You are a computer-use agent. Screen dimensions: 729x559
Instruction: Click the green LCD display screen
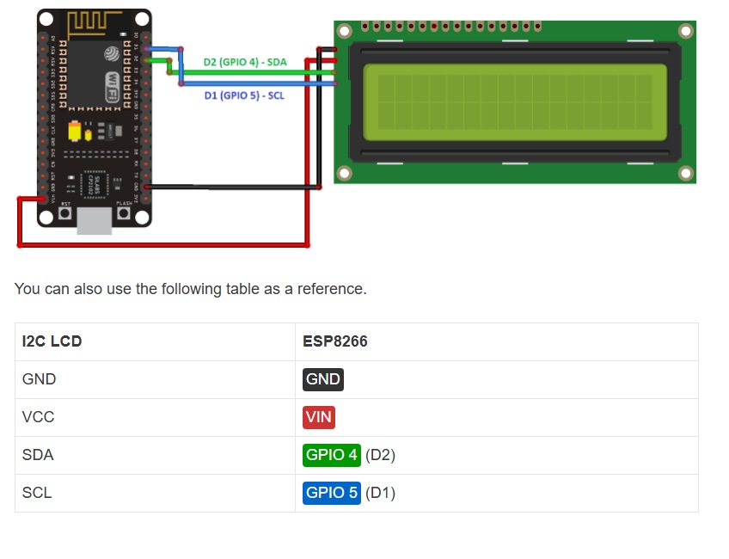click(x=514, y=102)
